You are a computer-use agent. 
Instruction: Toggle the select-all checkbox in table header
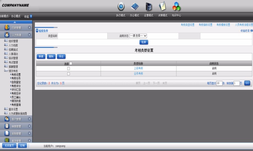coord(71,63)
